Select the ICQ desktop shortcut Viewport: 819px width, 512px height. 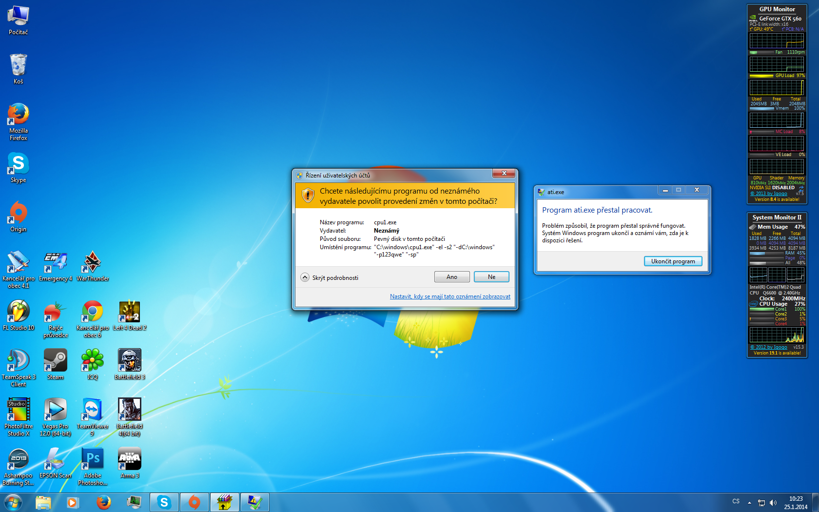(x=93, y=365)
